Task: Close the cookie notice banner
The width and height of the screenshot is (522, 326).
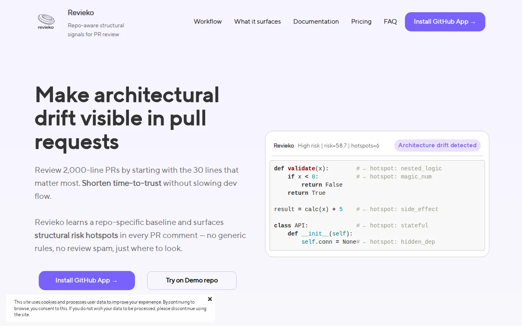Action: [210, 299]
